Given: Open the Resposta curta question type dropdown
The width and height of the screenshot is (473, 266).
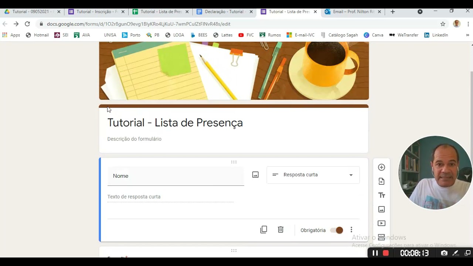Looking at the screenshot, I should click(313, 175).
